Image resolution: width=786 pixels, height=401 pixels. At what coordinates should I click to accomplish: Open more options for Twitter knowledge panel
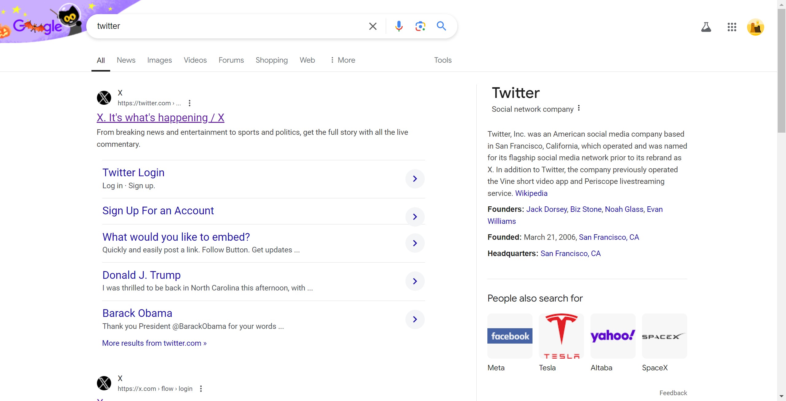[579, 108]
